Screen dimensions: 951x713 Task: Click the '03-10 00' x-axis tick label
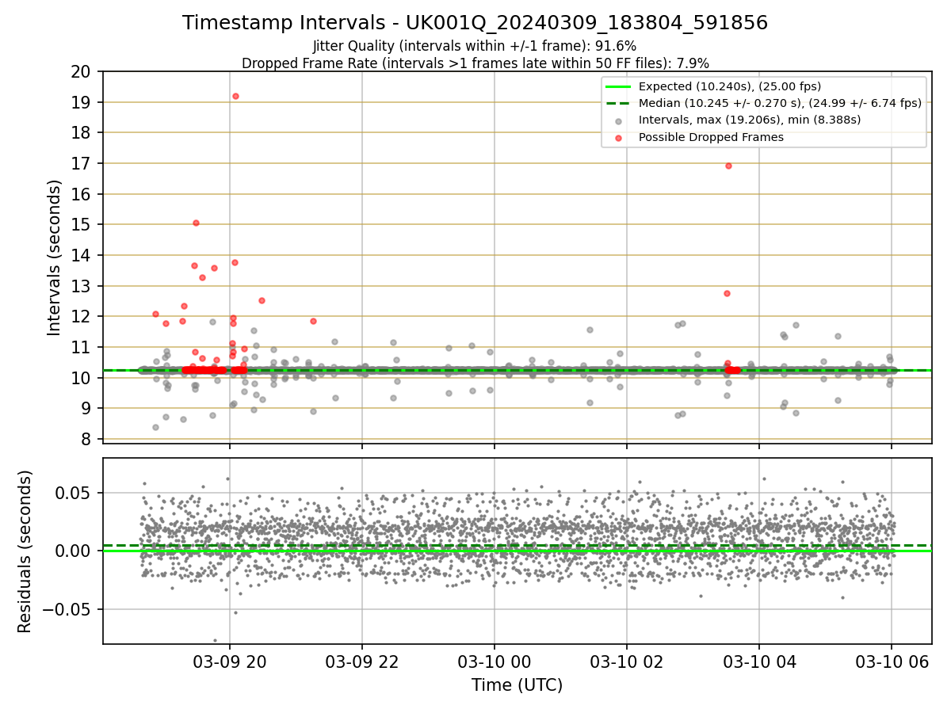[495, 662]
